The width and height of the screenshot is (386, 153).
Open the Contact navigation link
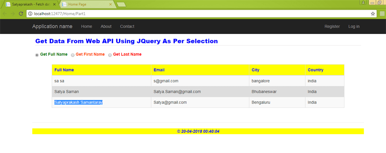tap(127, 27)
